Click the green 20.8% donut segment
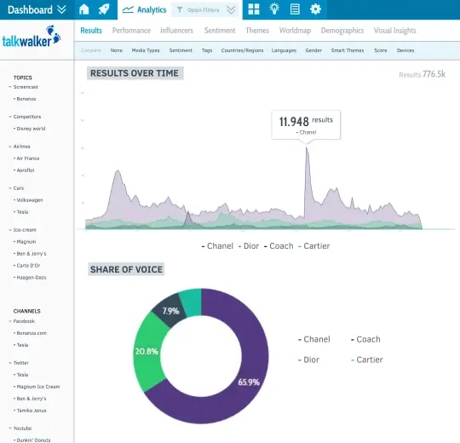 point(147,351)
